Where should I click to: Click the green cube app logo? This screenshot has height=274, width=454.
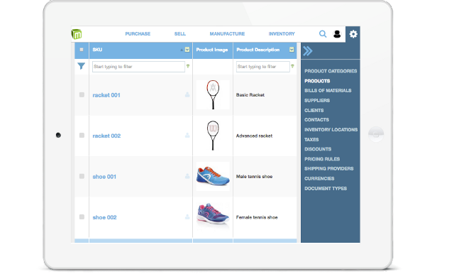click(77, 34)
